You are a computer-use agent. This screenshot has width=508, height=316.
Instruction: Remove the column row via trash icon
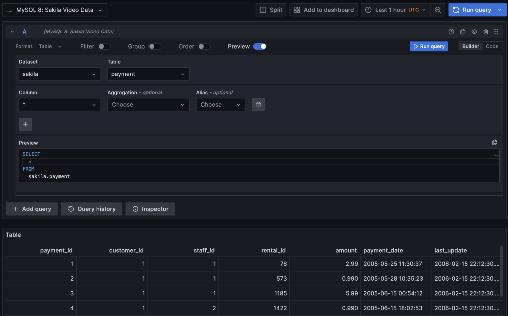[258, 105]
